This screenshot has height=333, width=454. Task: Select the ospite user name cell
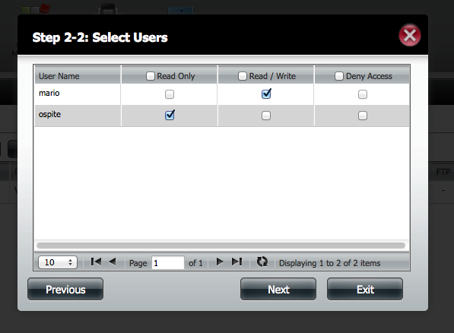(78, 116)
